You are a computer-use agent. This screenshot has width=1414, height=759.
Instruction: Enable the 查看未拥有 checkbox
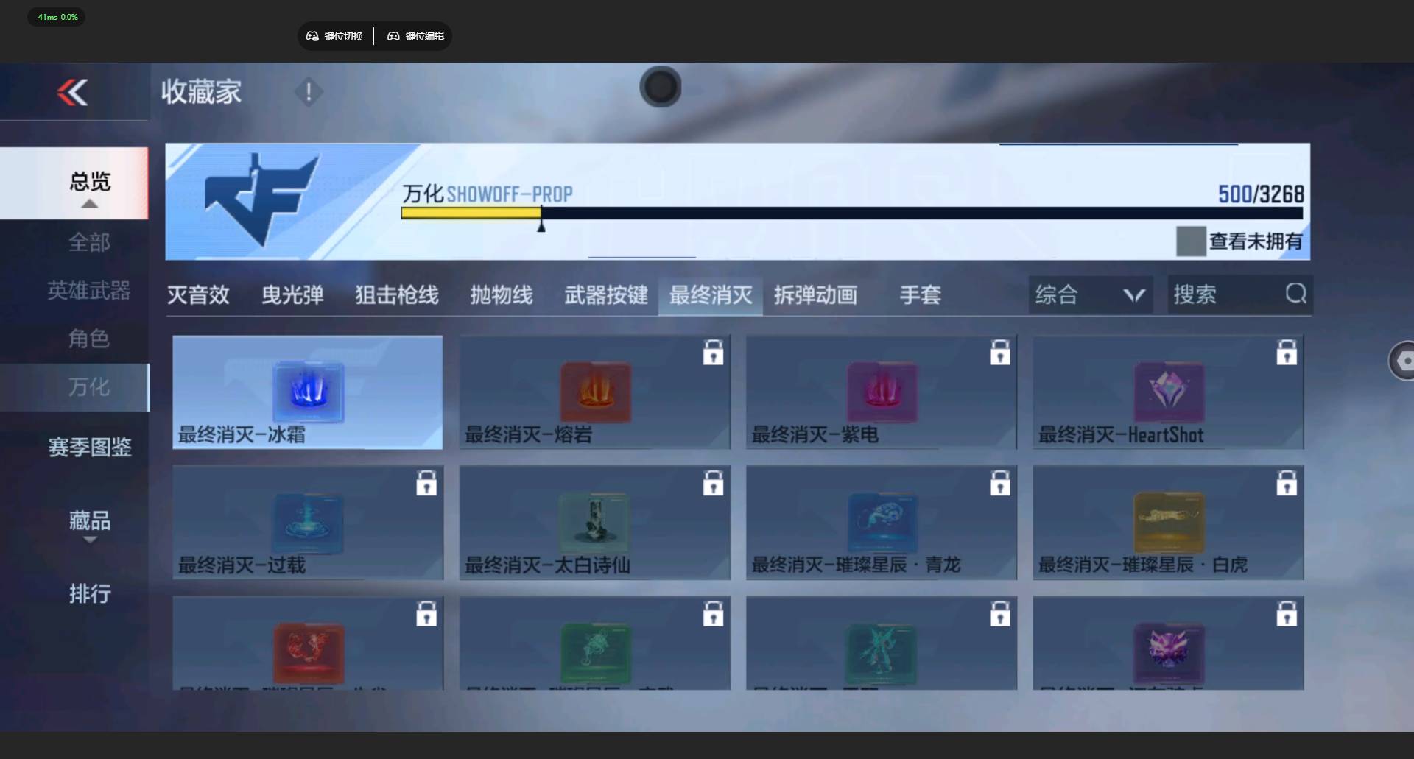[1190, 241]
